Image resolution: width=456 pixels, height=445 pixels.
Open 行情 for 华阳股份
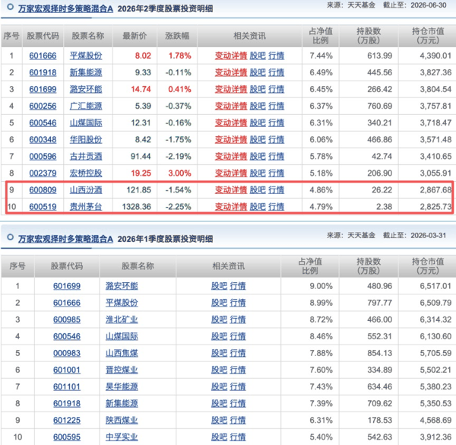(x=276, y=140)
